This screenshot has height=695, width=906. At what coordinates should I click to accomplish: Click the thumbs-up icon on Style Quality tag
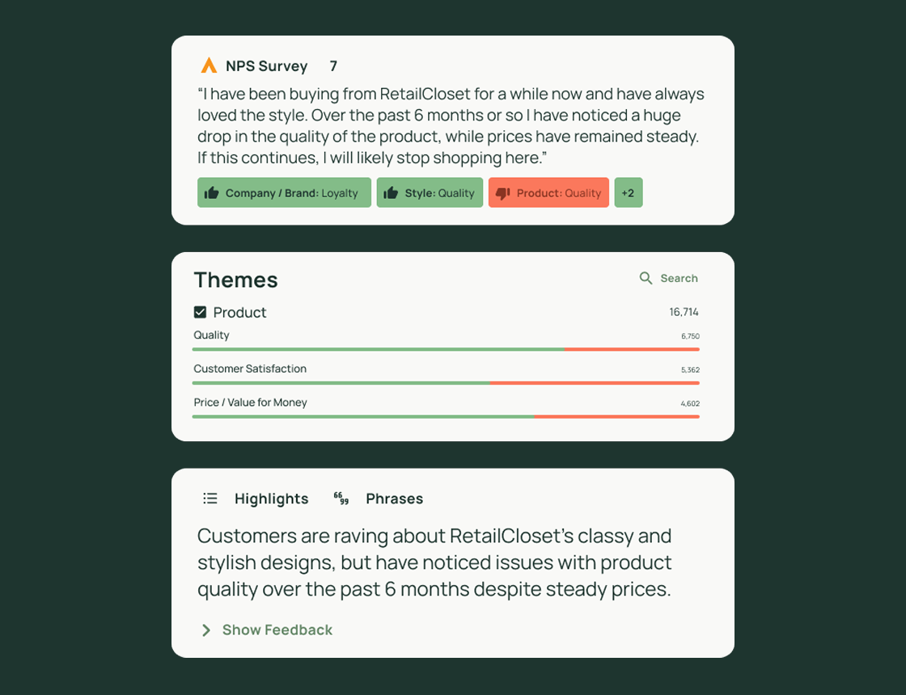(389, 192)
